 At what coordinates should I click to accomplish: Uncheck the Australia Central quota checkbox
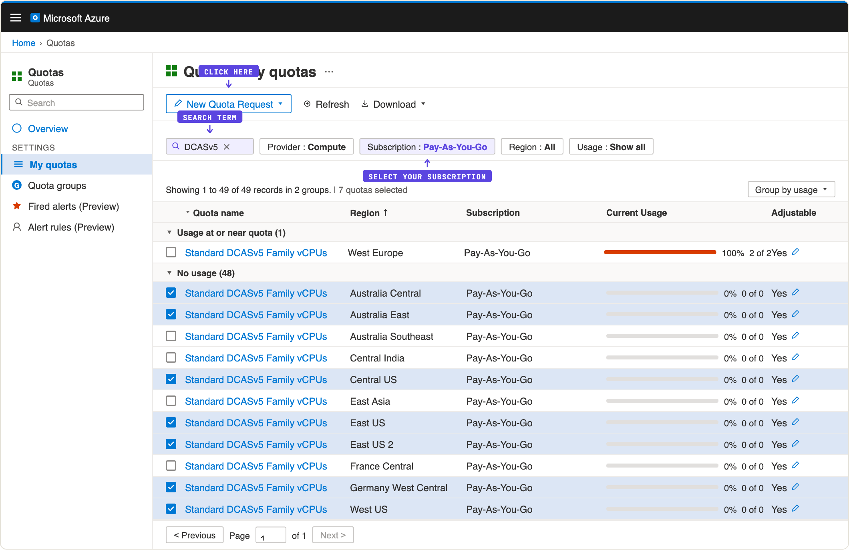(171, 293)
